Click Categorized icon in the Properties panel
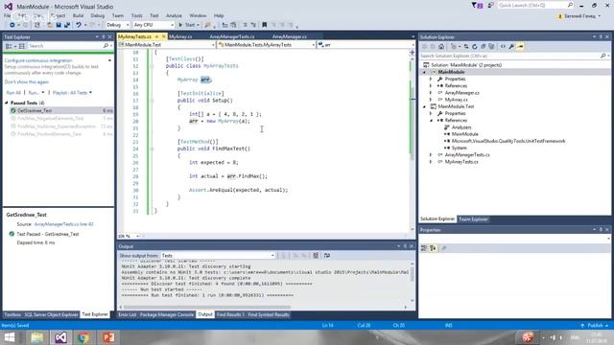Screen dimensions: 614x345 [424, 248]
